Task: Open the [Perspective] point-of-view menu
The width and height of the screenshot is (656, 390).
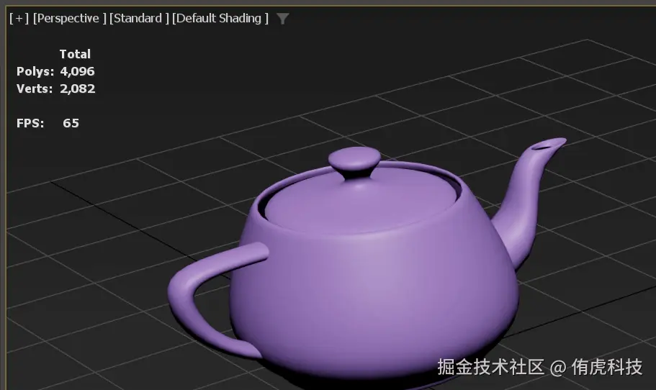Action: coord(69,19)
